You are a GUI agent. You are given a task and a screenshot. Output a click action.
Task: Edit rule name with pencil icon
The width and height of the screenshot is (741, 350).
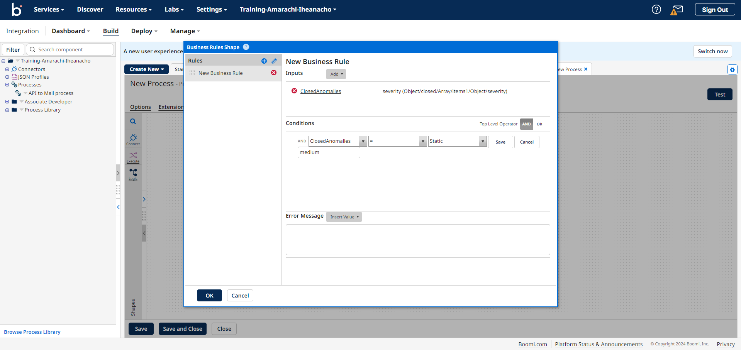click(x=274, y=61)
